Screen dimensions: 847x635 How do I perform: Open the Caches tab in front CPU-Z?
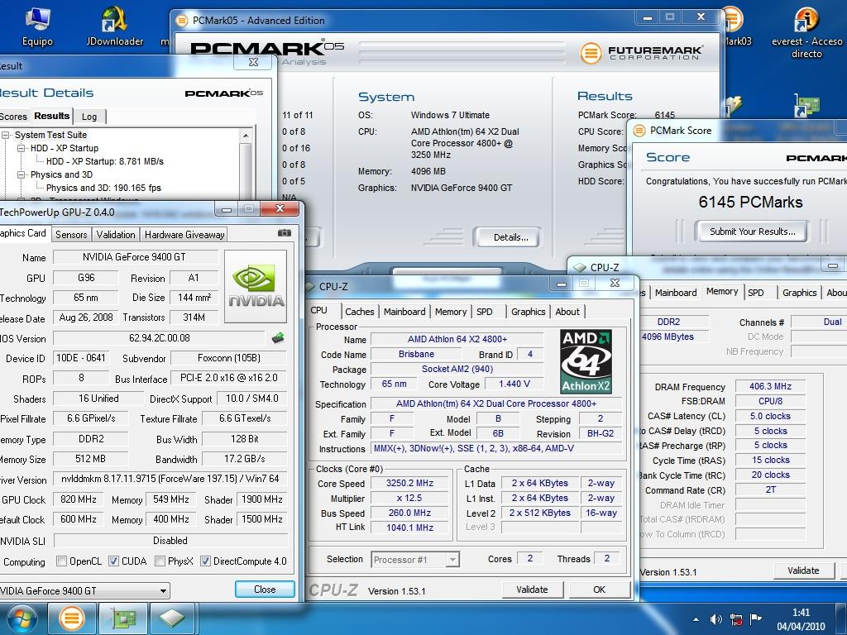pyautogui.click(x=359, y=312)
